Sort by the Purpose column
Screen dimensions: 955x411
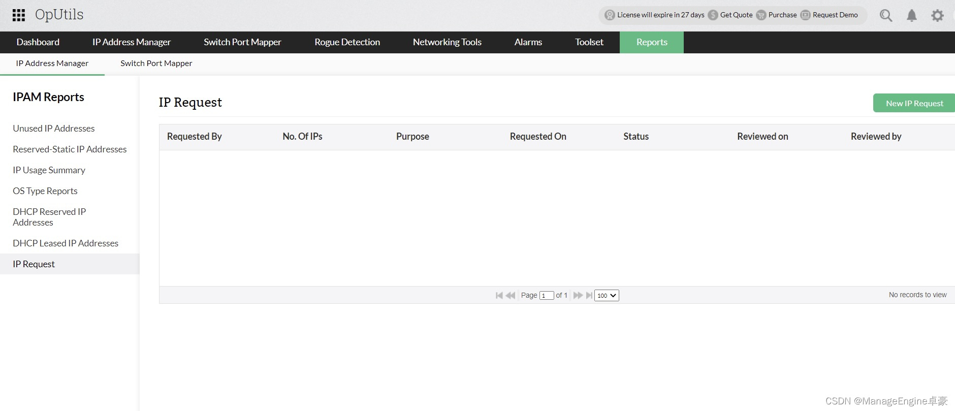click(412, 137)
